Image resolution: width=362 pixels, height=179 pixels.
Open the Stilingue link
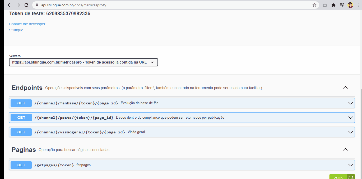pyautogui.click(x=16, y=30)
